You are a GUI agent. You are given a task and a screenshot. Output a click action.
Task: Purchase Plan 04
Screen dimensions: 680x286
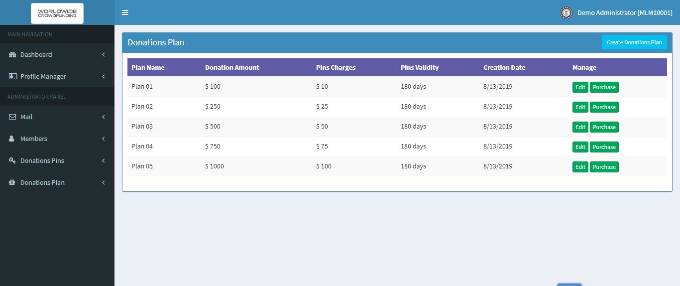point(604,147)
